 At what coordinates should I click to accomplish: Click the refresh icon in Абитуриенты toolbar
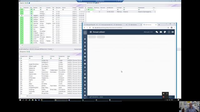(27, 52)
